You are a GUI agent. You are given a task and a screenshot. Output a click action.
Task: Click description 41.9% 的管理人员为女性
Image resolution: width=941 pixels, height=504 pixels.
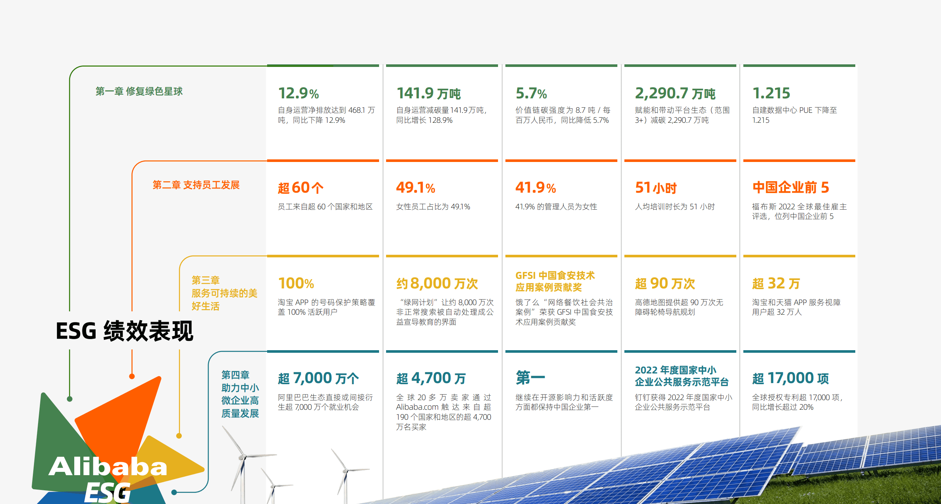tap(556, 207)
